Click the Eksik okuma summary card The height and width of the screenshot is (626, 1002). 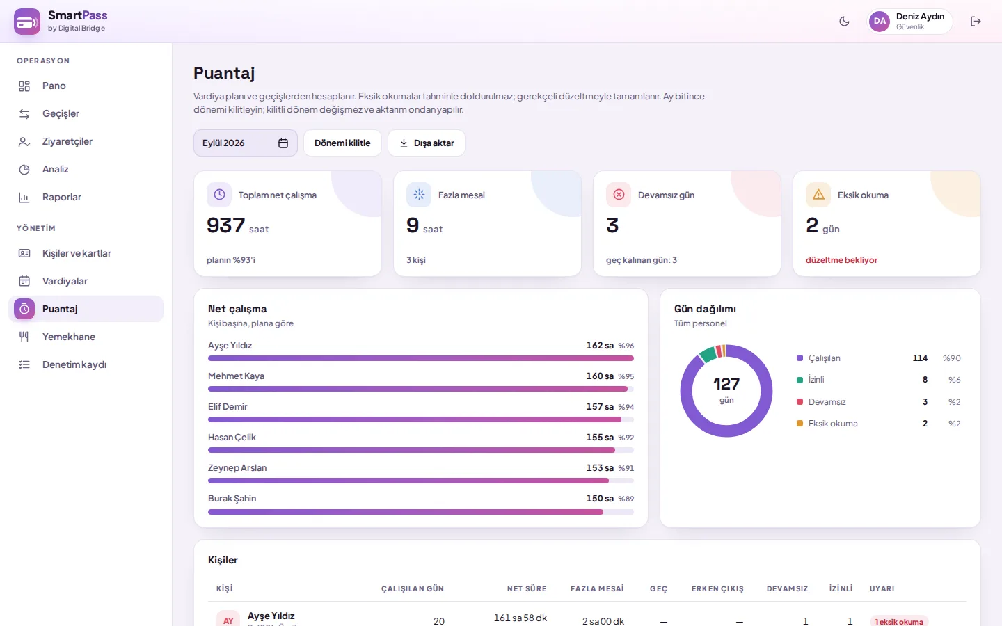click(886, 224)
